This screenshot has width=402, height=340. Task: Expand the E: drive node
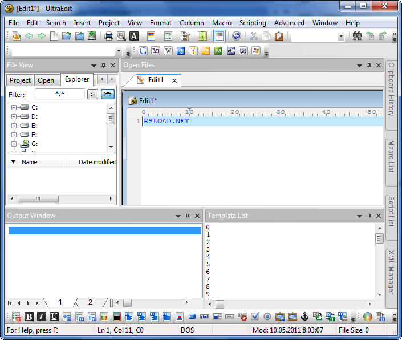(x=14, y=126)
